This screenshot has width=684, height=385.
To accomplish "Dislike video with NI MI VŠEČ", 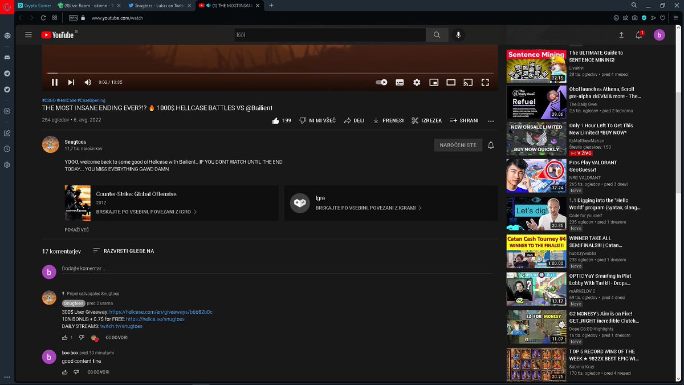I will point(317,121).
